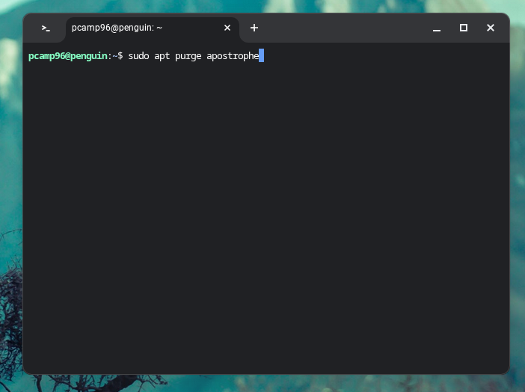Click the penguin hostname in the prompt
This screenshot has height=392, width=525.
89,56
